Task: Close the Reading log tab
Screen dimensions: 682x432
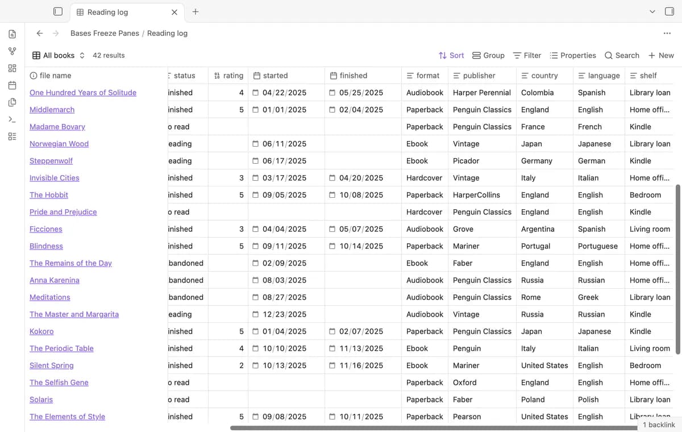Action: [x=174, y=12]
